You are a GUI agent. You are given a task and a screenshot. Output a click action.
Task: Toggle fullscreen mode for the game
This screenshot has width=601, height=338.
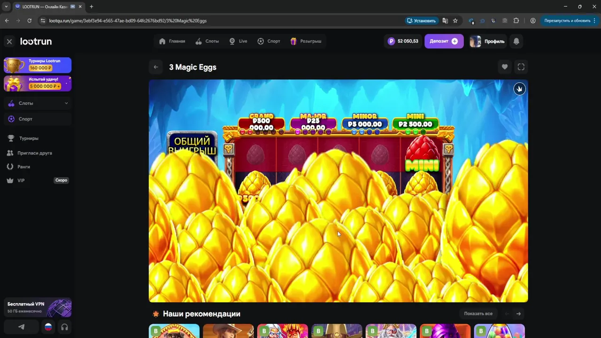[521, 67]
